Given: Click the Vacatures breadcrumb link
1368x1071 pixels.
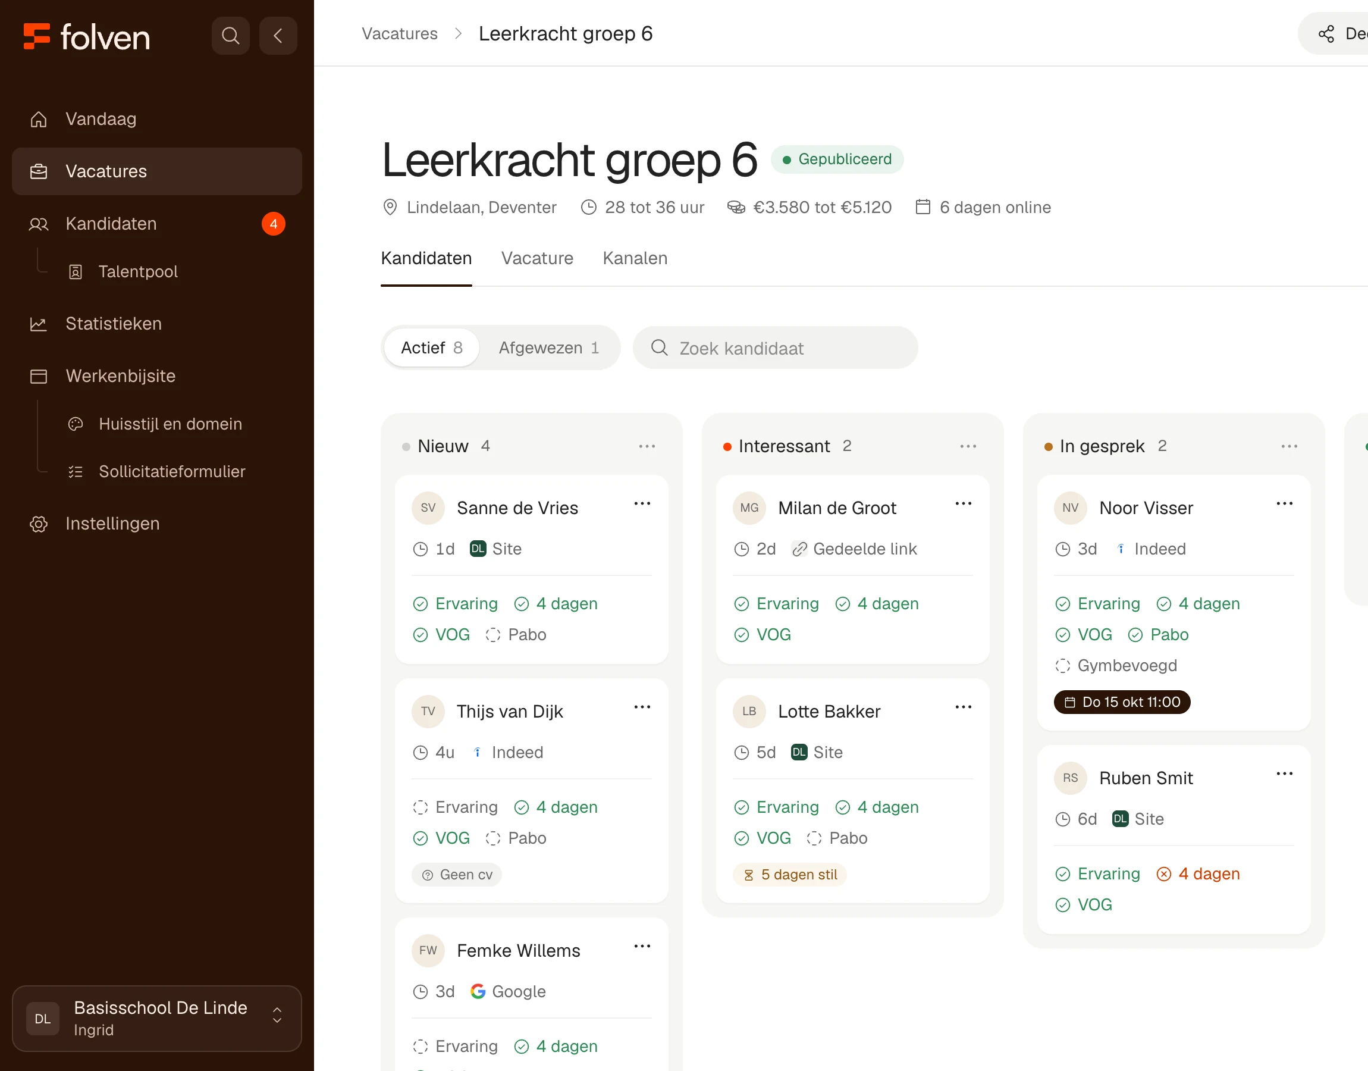Looking at the screenshot, I should pos(399,33).
